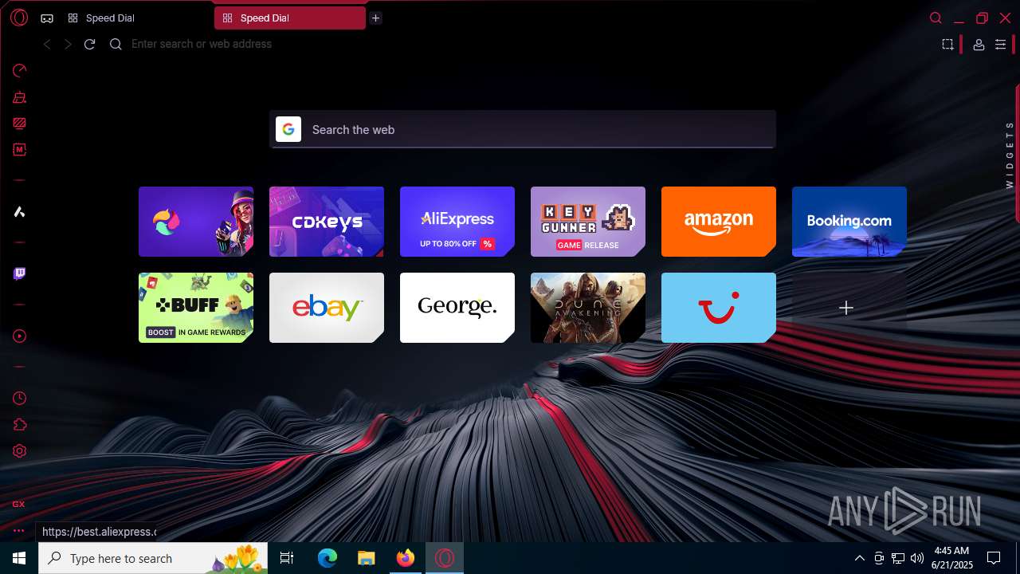
Task: Open File Explorer from taskbar
Action: point(367,558)
